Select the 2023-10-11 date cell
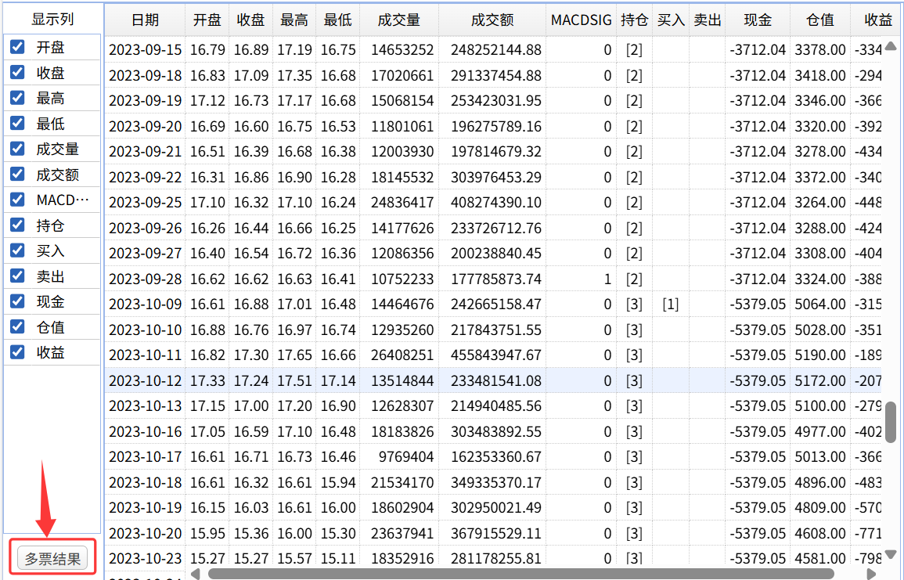Viewport: 904px width, 580px height. (x=145, y=355)
